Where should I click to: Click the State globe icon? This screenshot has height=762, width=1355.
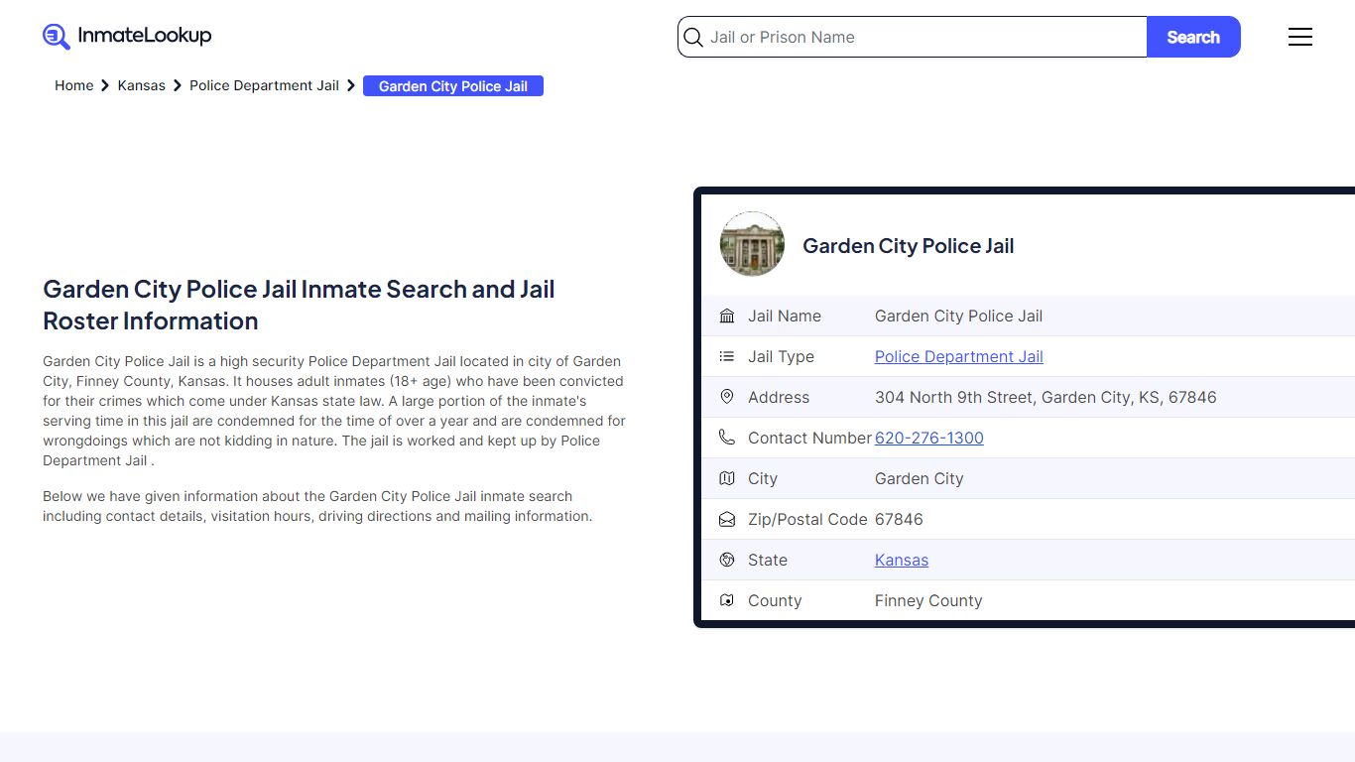[727, 560]
